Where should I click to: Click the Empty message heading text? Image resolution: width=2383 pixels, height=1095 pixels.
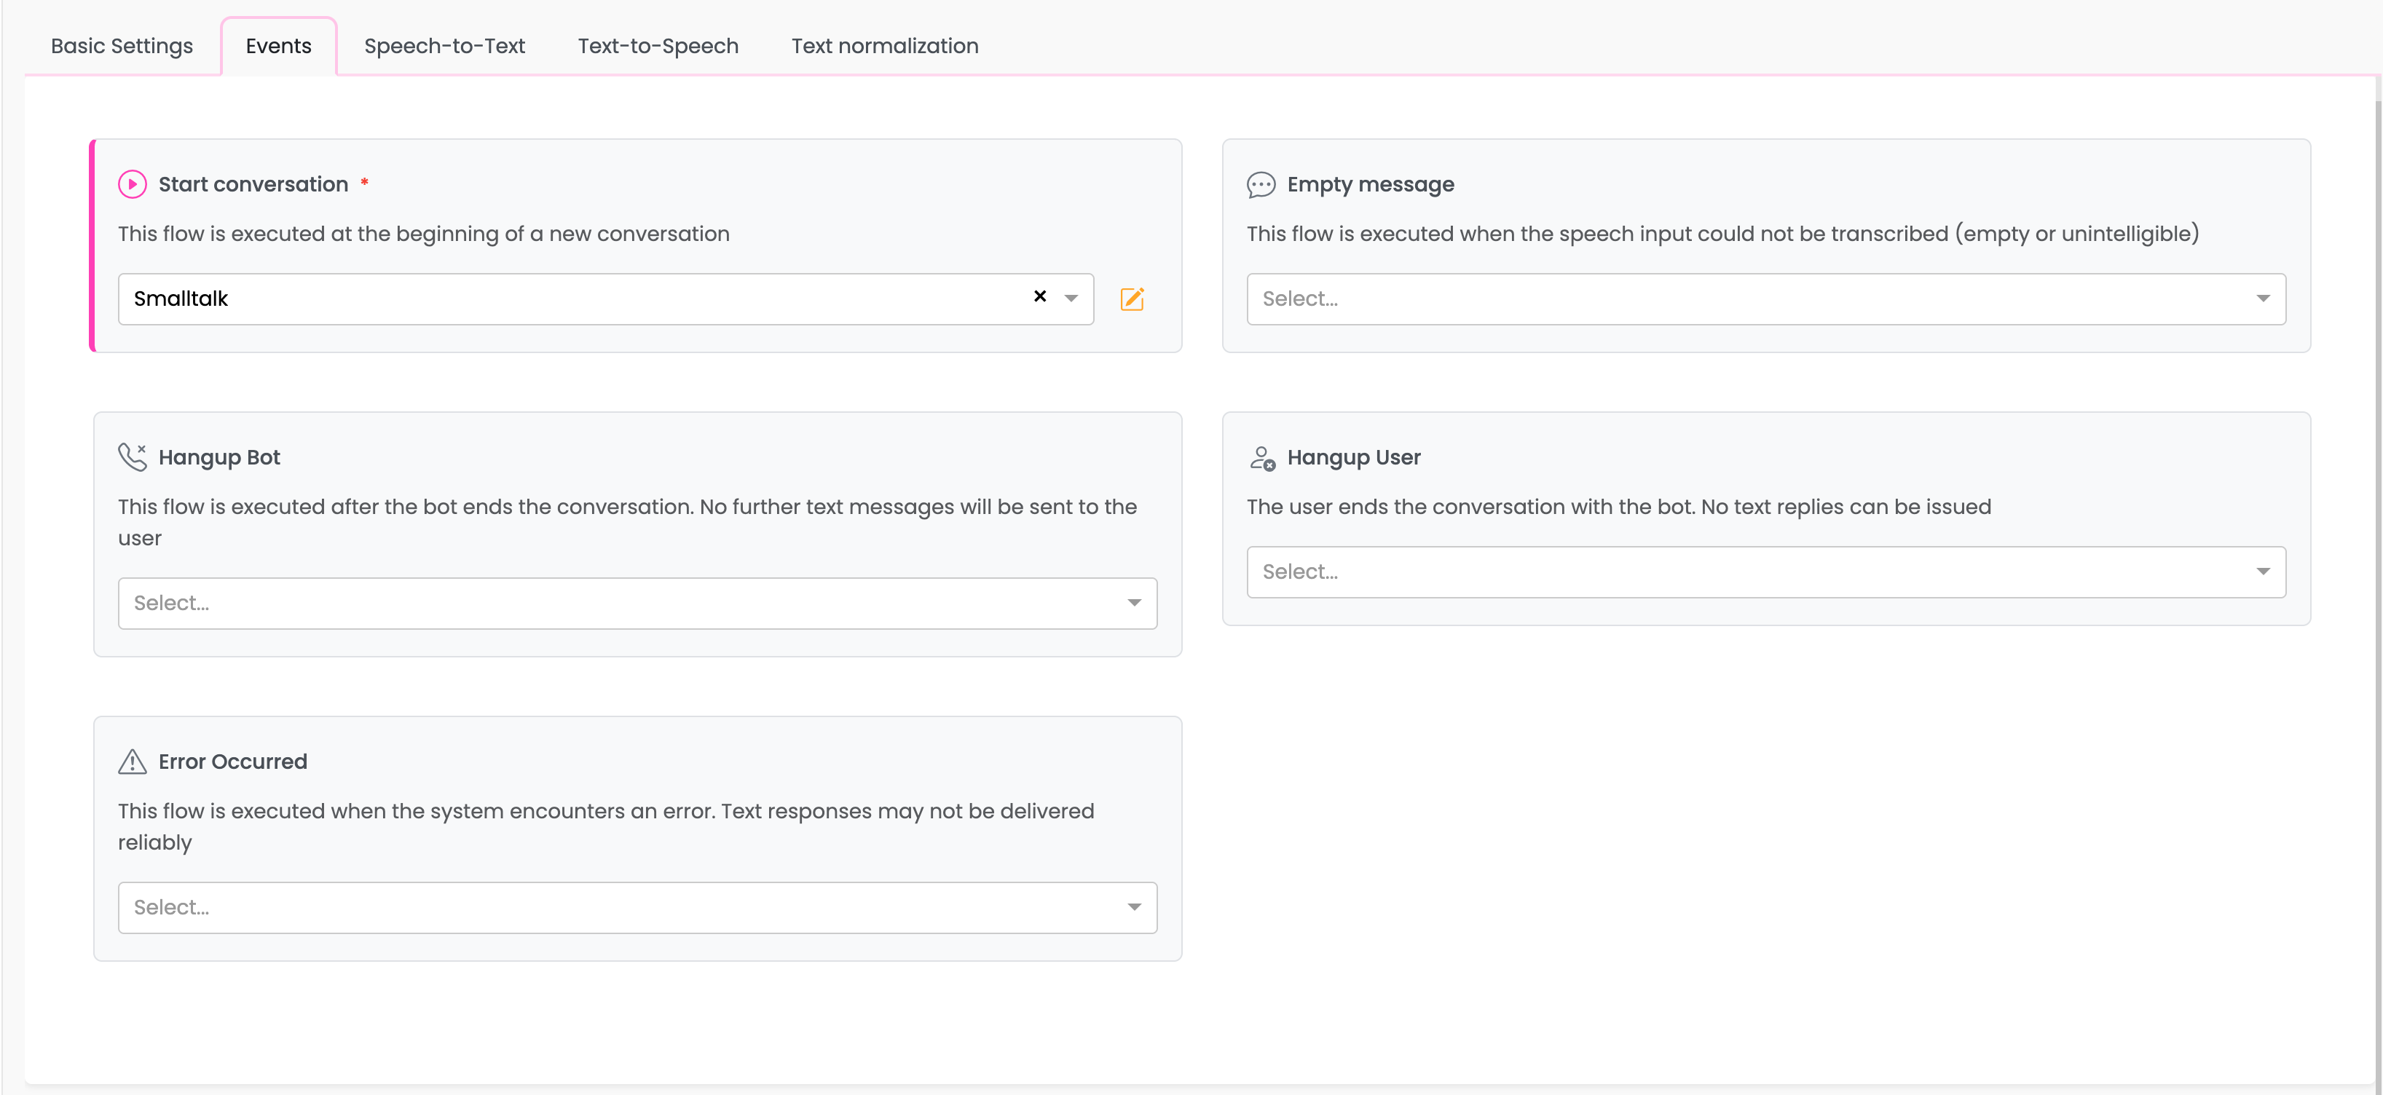pyautogui.click(x=1370, y=184)
